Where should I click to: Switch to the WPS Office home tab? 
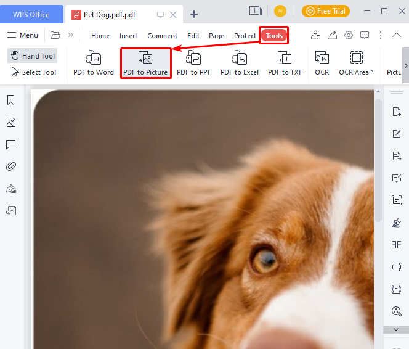pyautogui.click(x=31, y=14)
